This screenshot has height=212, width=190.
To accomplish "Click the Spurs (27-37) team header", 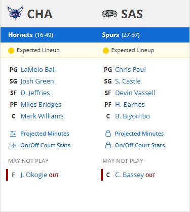I will (x=121, y=35).
